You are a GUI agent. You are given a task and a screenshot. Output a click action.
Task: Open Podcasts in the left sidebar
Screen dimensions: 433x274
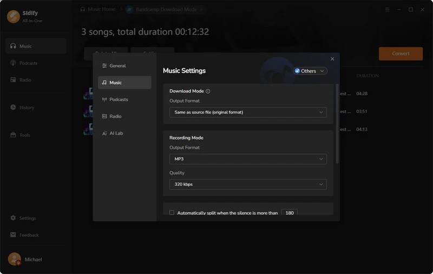click(x=36, y=63)
